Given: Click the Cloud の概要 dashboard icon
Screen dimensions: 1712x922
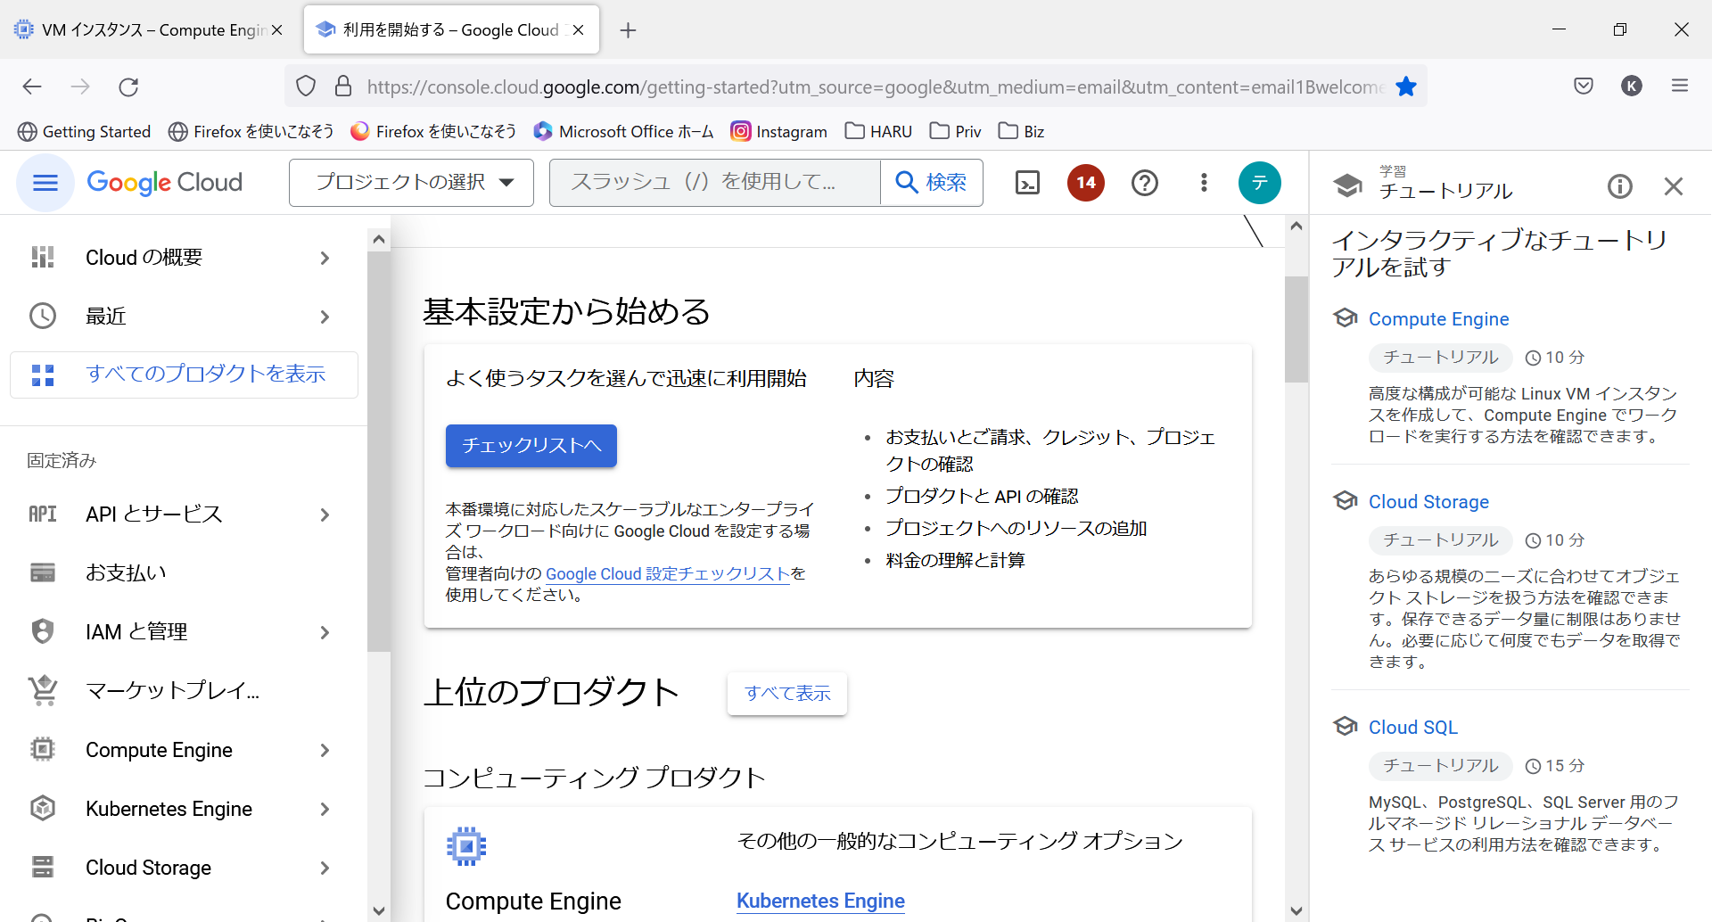Looking at the screenshot, I should tap(43, 258).
